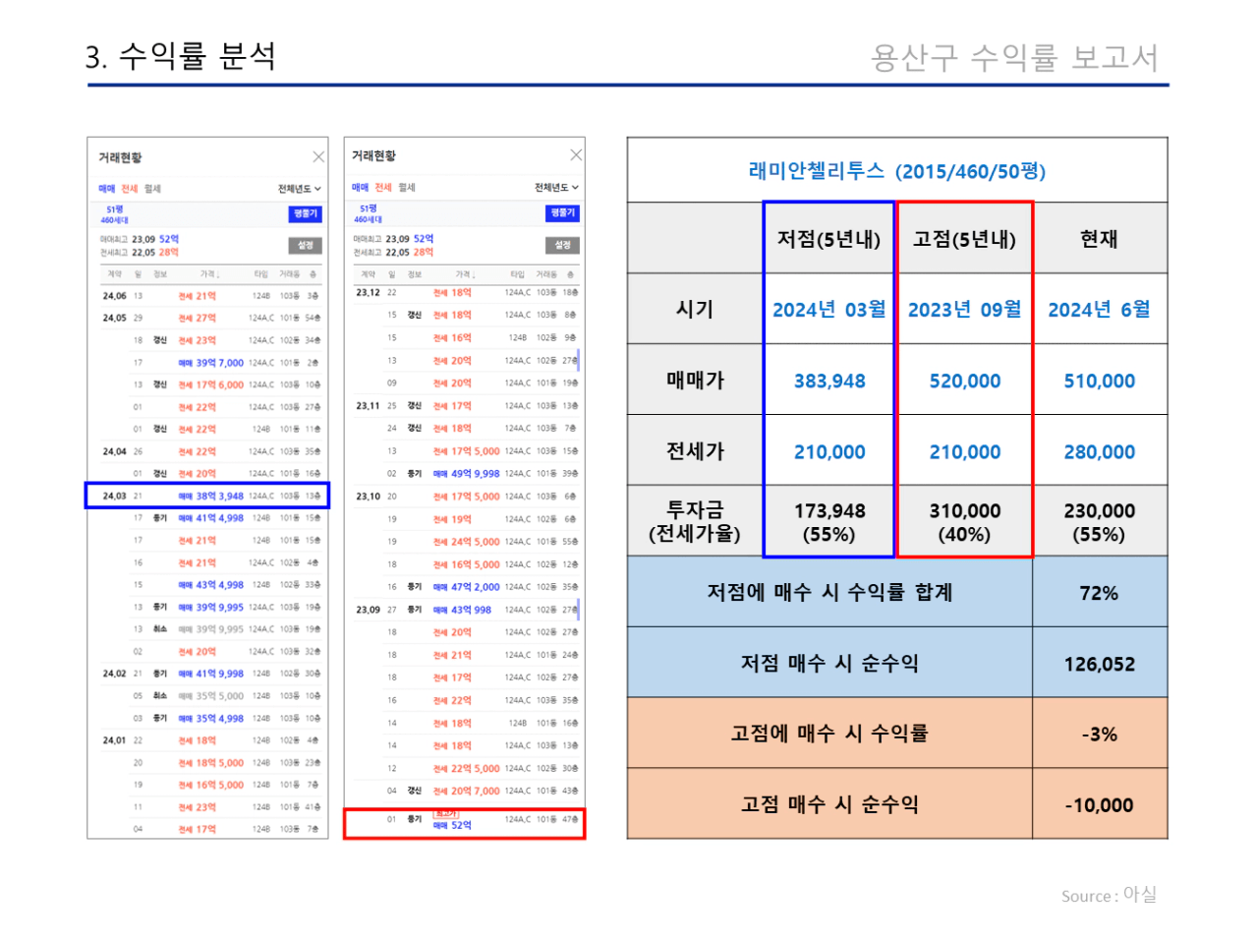Sort by 가격 column in left panel

coord(209,274)
